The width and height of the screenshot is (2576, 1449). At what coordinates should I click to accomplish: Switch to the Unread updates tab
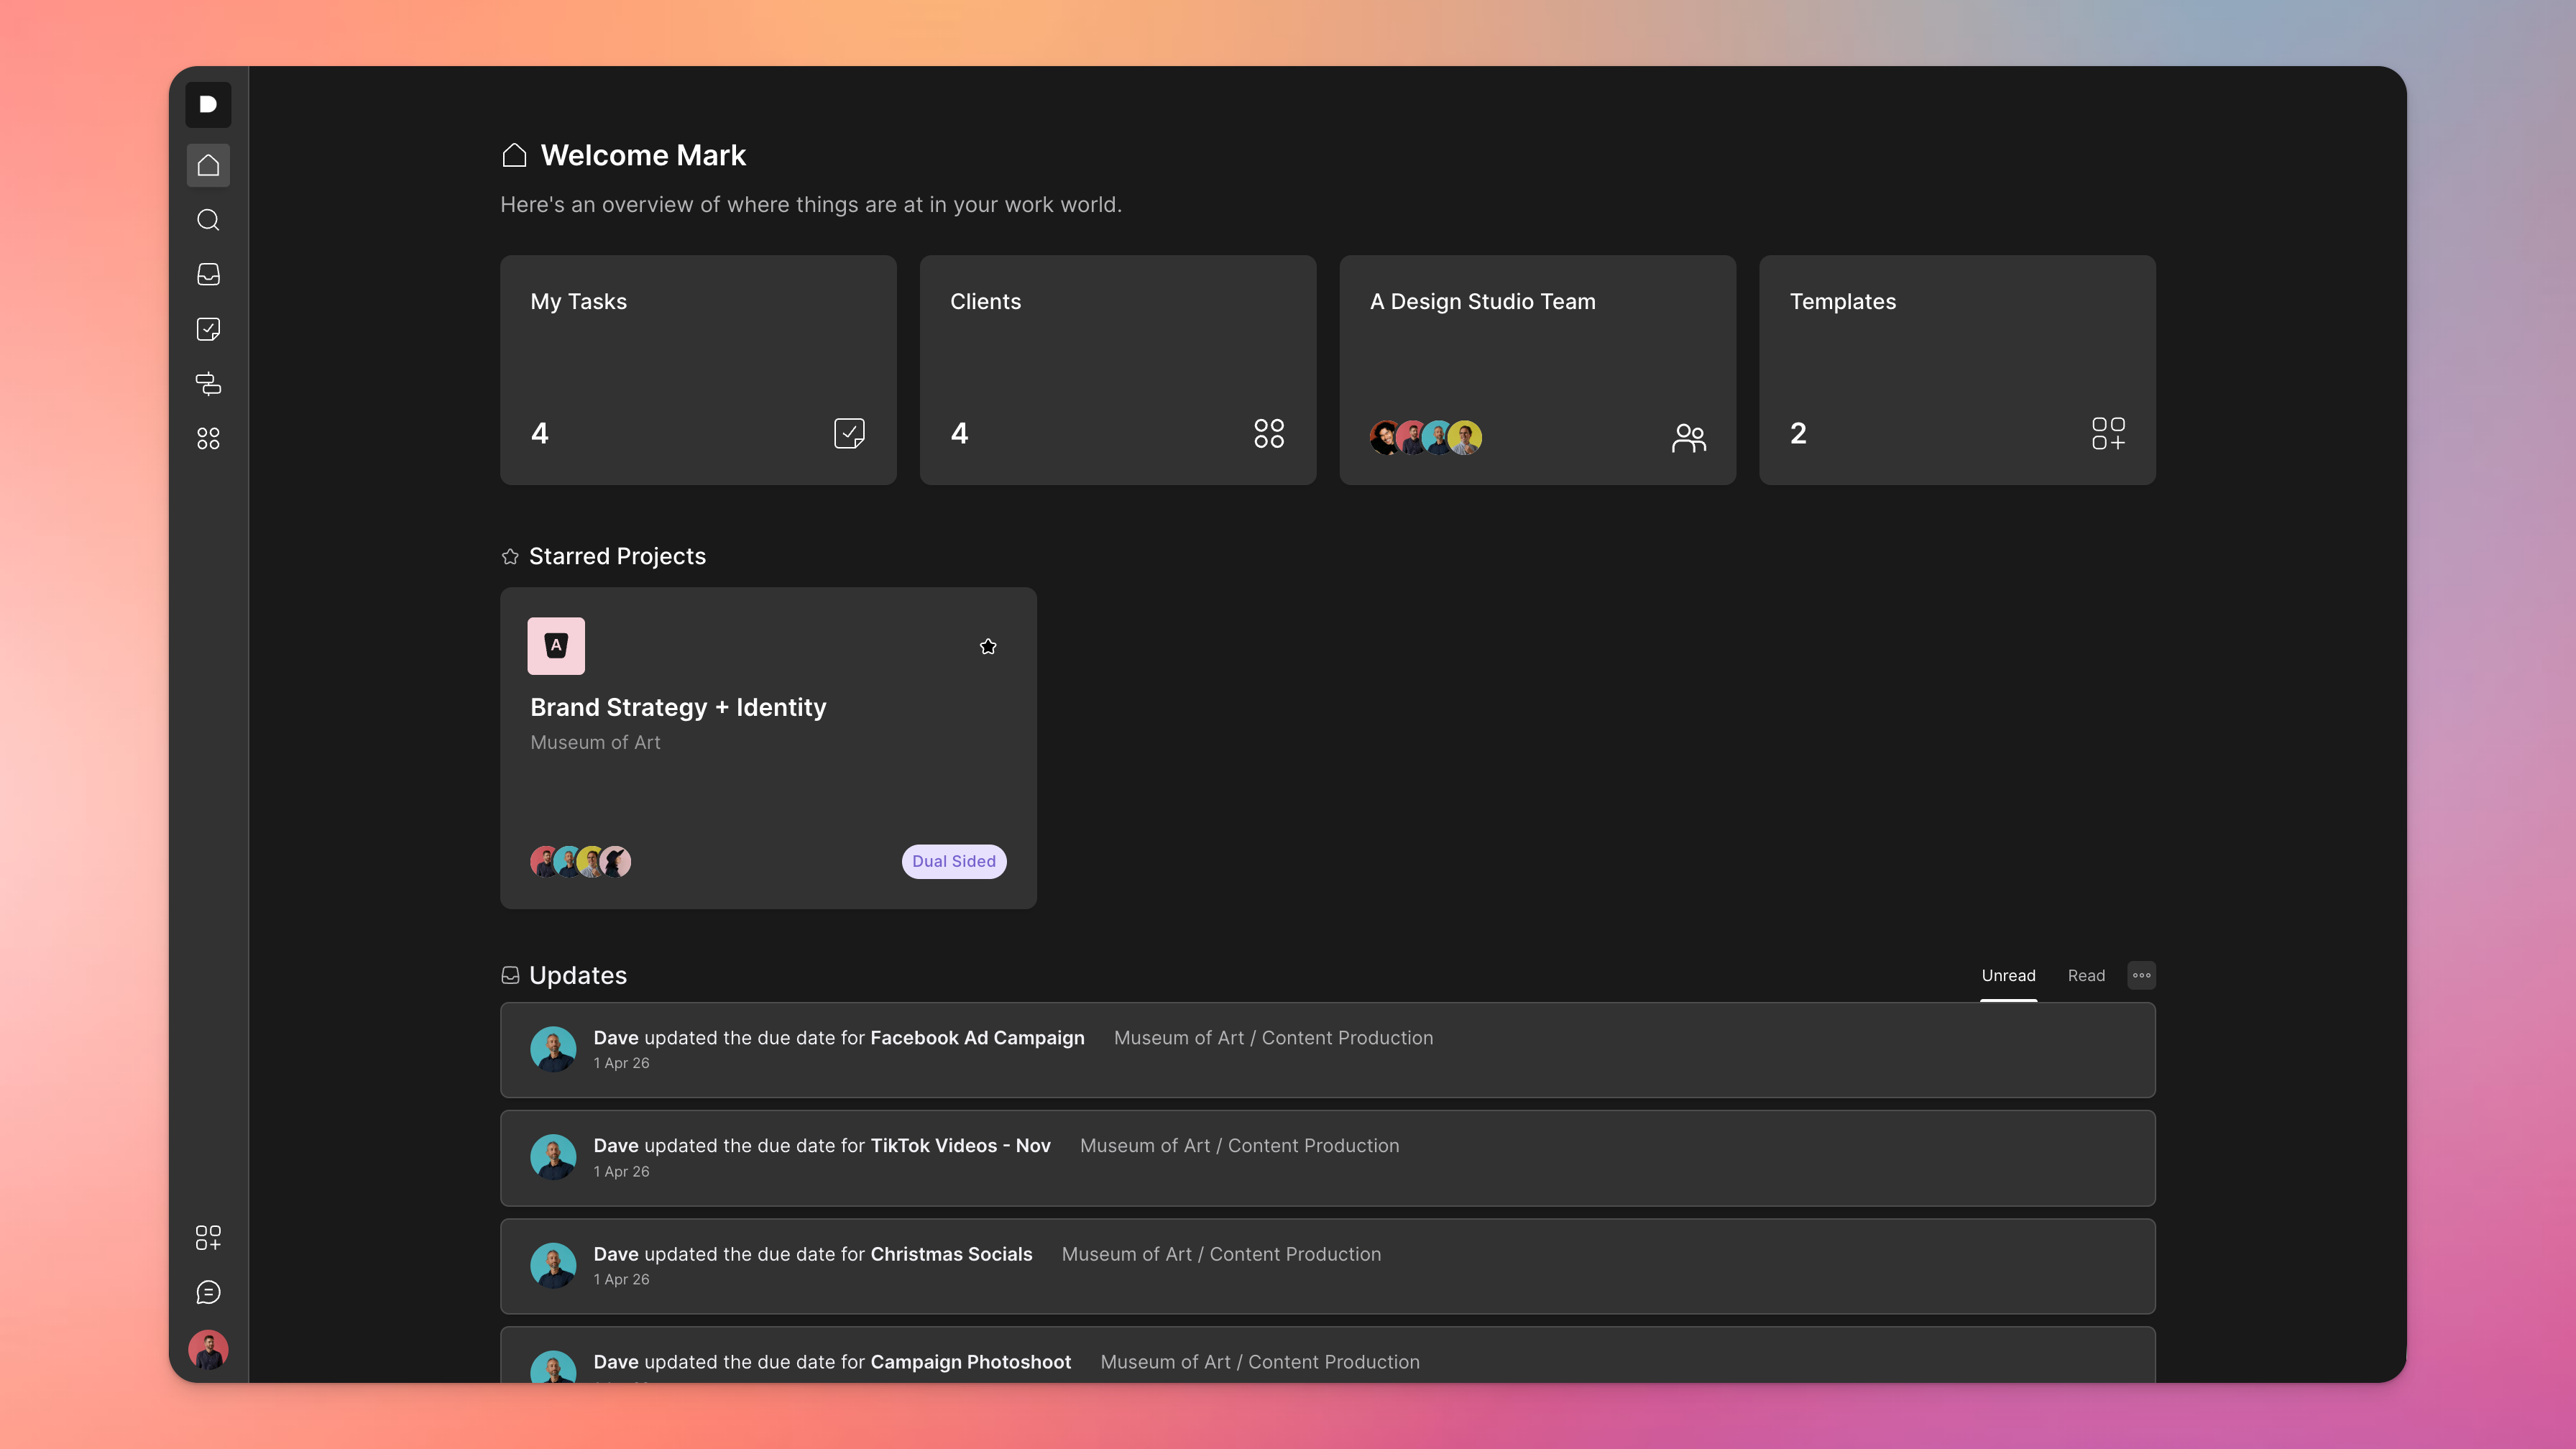tap(2008, 976)
